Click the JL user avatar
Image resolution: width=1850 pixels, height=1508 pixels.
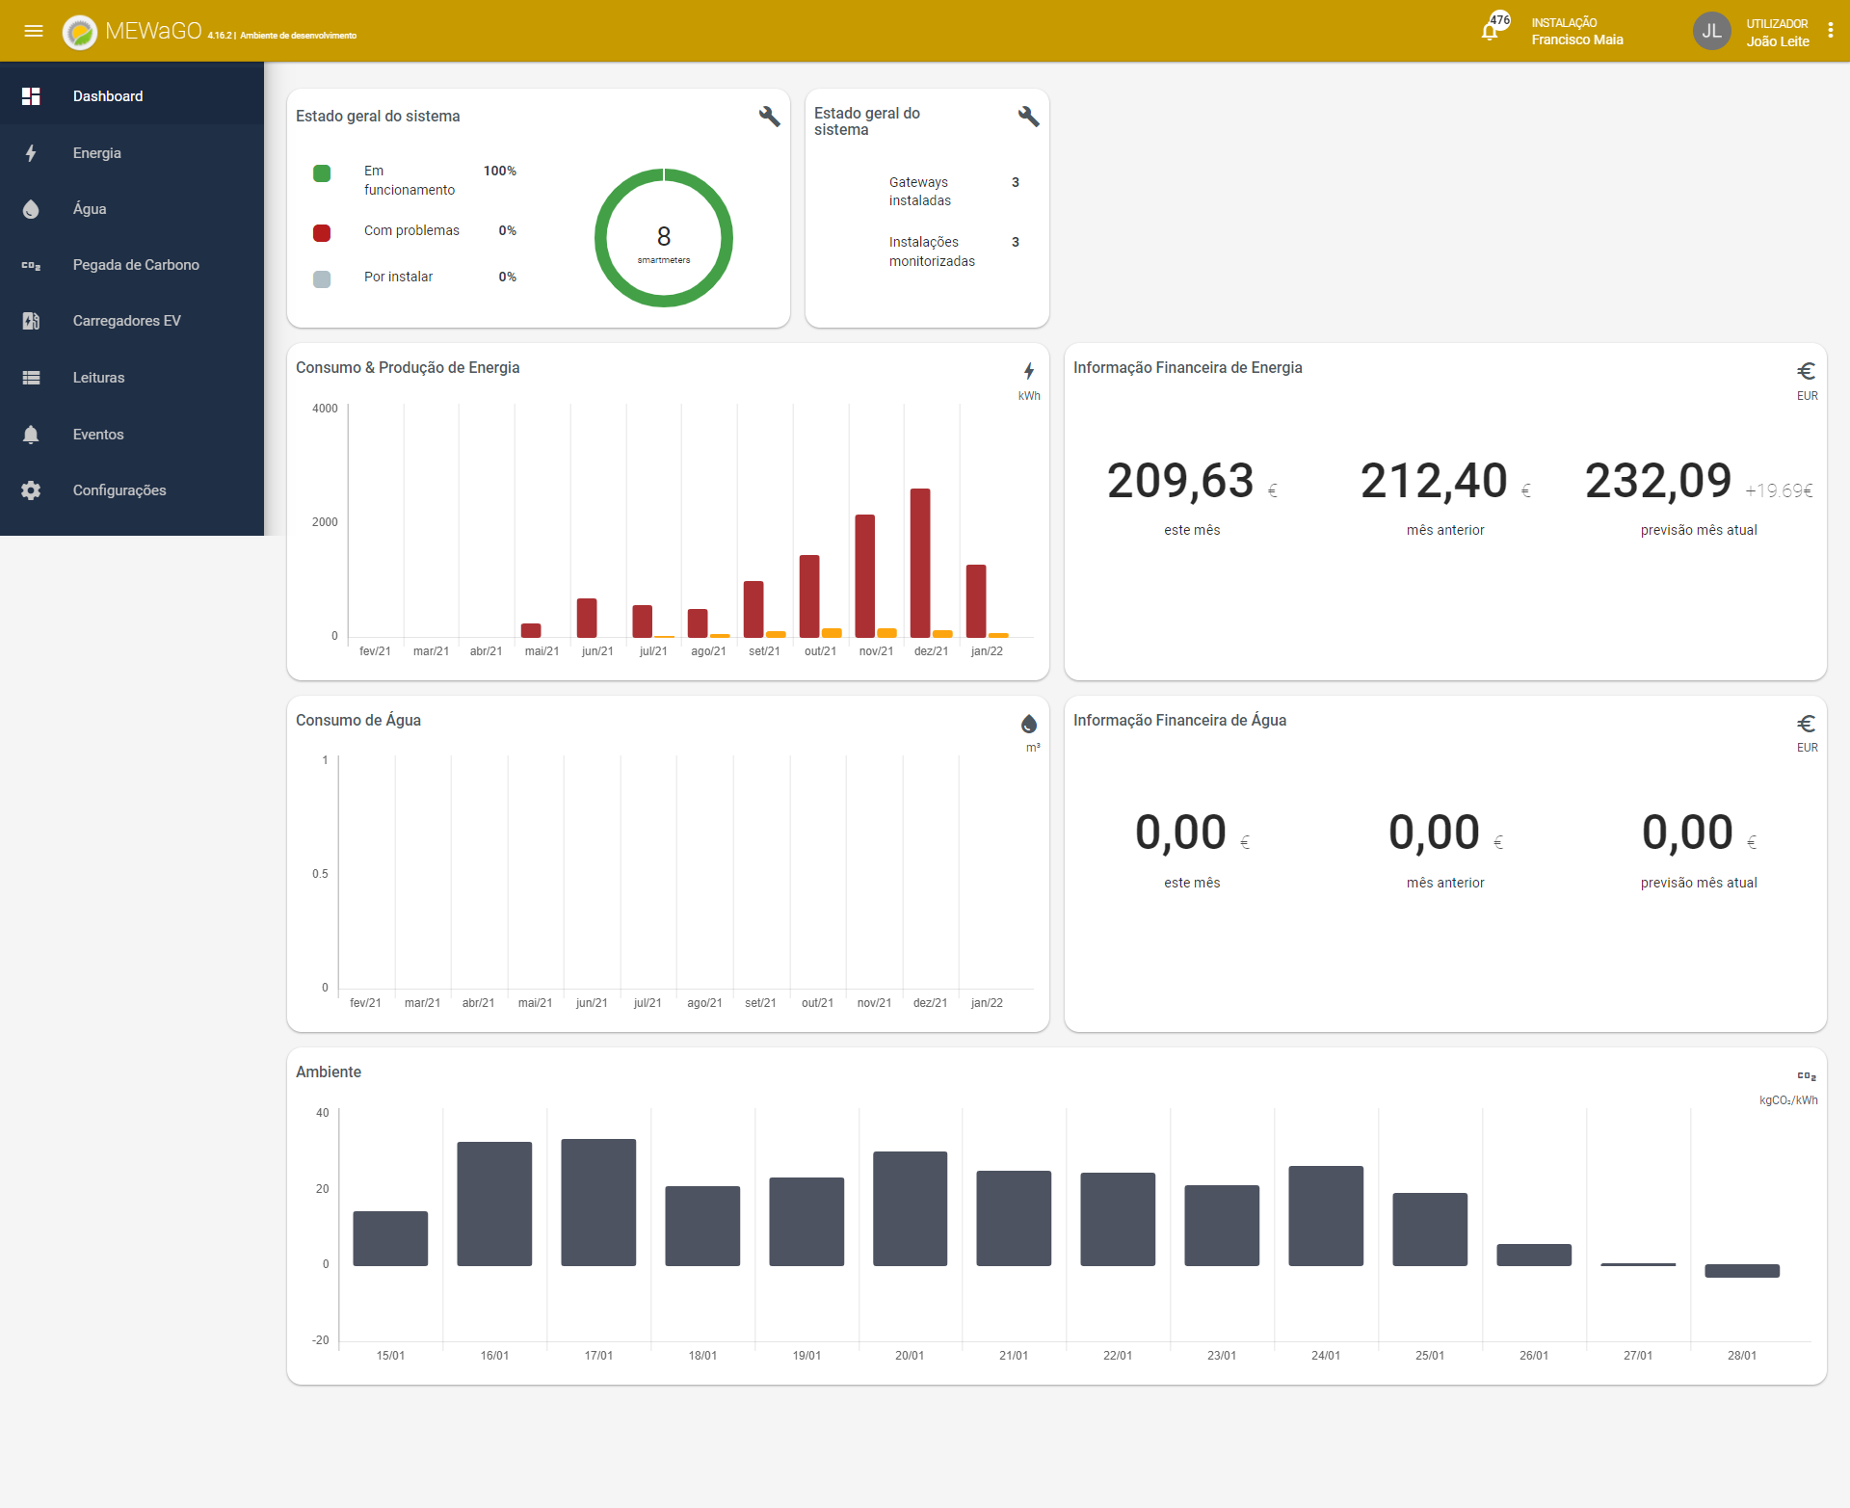[1711, 32]
